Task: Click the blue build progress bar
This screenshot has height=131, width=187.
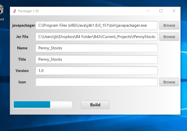Action: pos(43,104)
